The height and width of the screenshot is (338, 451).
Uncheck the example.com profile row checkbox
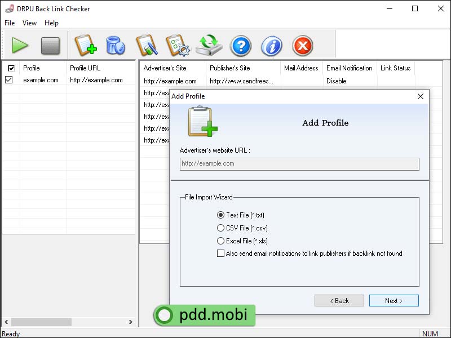[x=9, y=80]
